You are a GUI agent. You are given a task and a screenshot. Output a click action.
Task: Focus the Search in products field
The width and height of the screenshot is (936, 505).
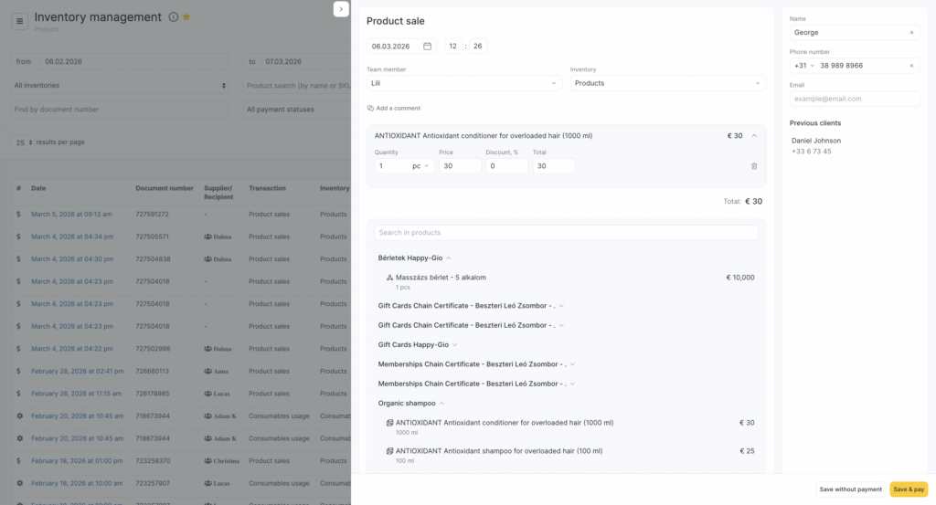[x=566, y=233]
